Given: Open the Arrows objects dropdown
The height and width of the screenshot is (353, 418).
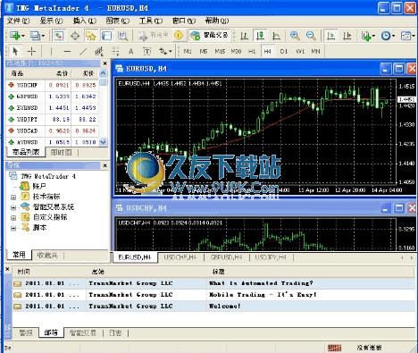Looking at the screenshot, I should 165,52.
